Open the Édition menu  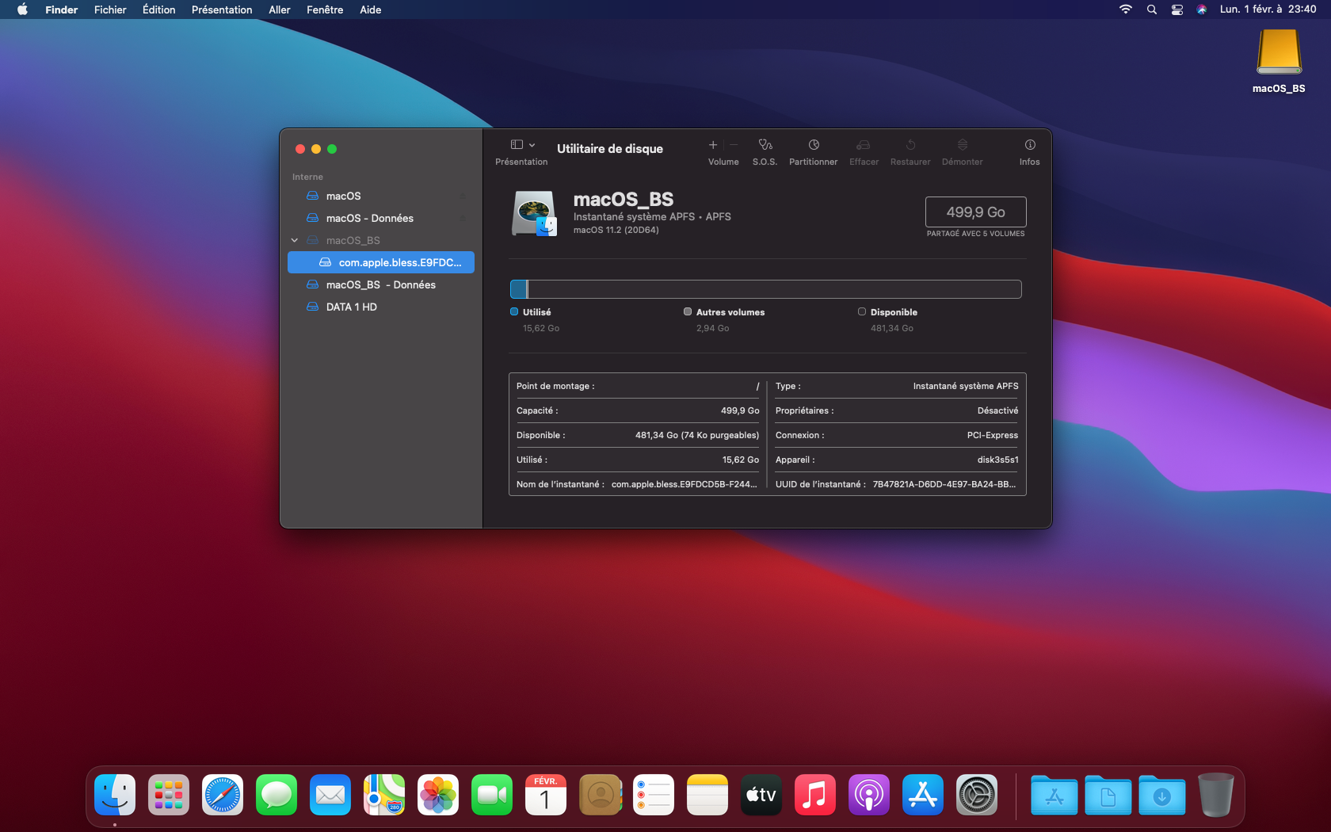tap(159, 10)
